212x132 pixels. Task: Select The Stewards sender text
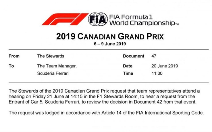click(x=51, y=56)
